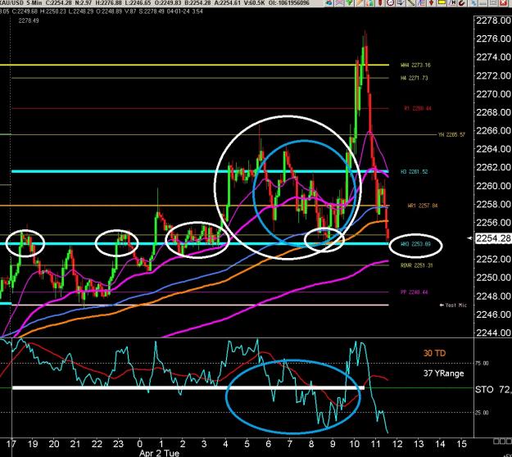Select the H horizontal line tool icon
The image size is (512, 457).
point(452,3)
